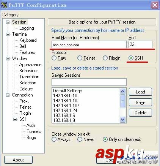Open the Selection category
Screen dimensions: 160x166
pos(28,83)
